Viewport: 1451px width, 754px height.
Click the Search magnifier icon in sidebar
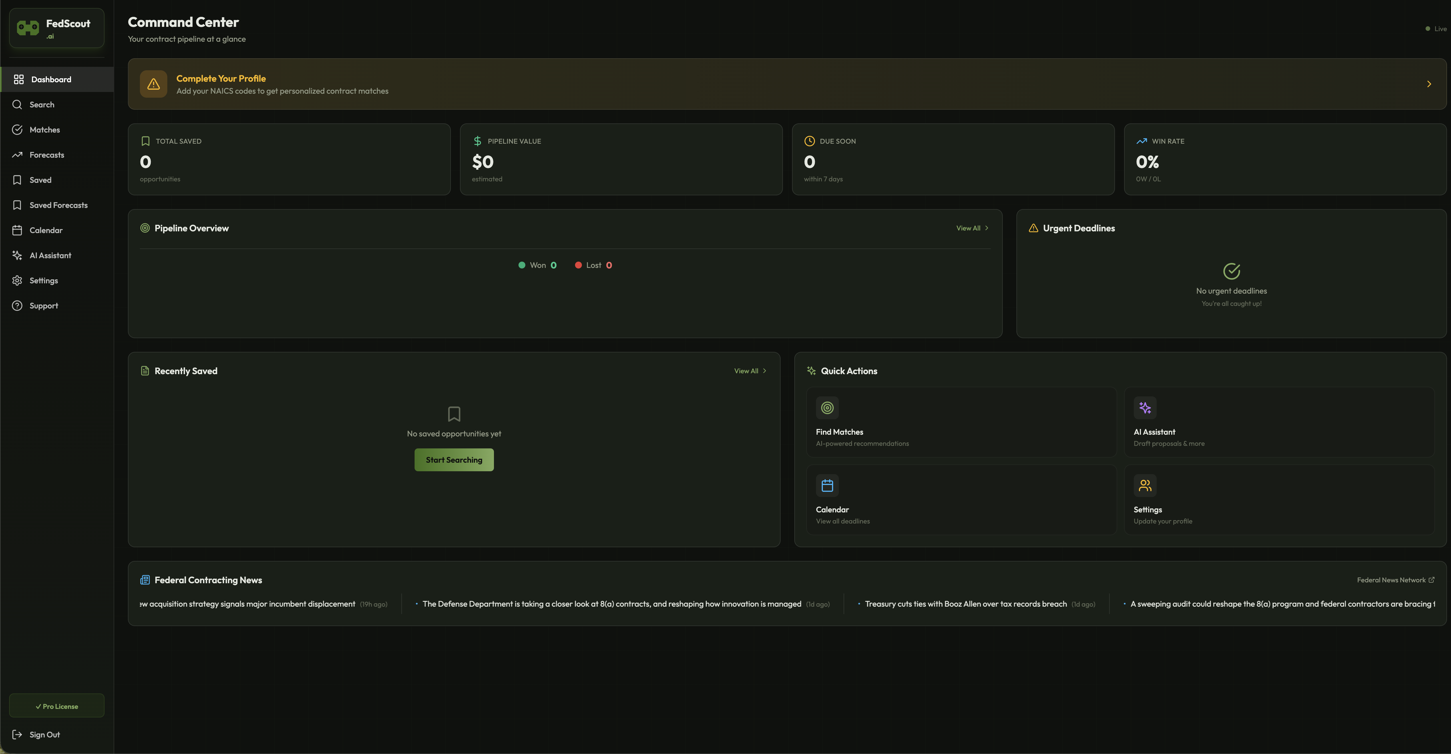pos(17,105)
